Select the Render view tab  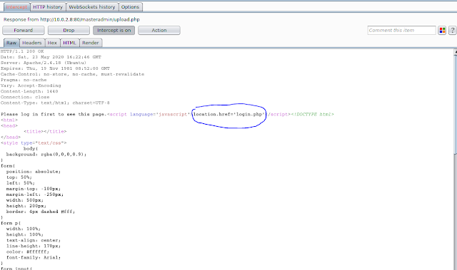(91, 43)
